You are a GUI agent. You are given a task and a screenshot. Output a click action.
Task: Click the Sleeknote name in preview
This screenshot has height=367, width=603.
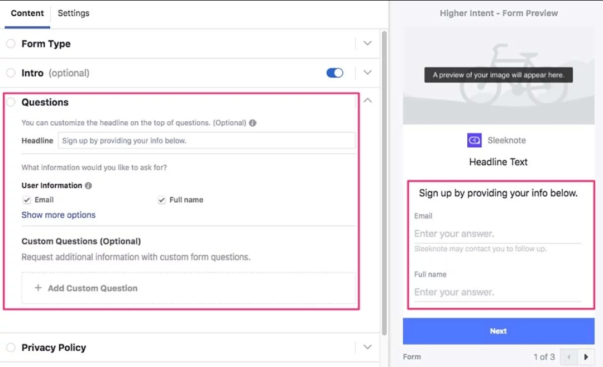point(506,140)
